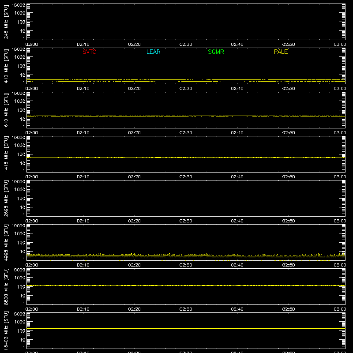Click the 100 y-axis label of 610 MHz panel
This screenshot has width=353, height=353.
[21, 110]
